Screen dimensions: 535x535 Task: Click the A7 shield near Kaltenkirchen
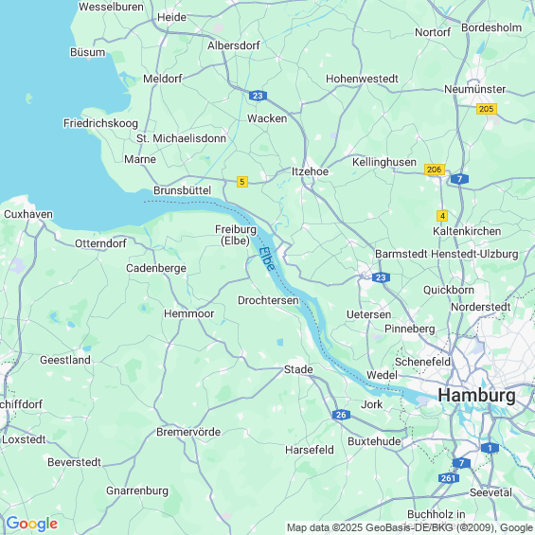click(459, 178)
